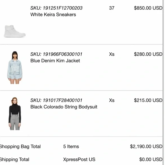Click the Black Colorado String Bodysuit name
The height and width of the screenshot is (165, 165).
[x=64, y=107]
